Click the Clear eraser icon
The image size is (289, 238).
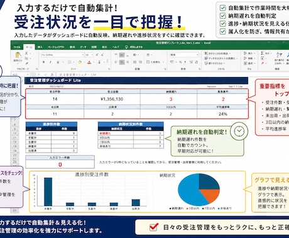click(x=262, y=63)
